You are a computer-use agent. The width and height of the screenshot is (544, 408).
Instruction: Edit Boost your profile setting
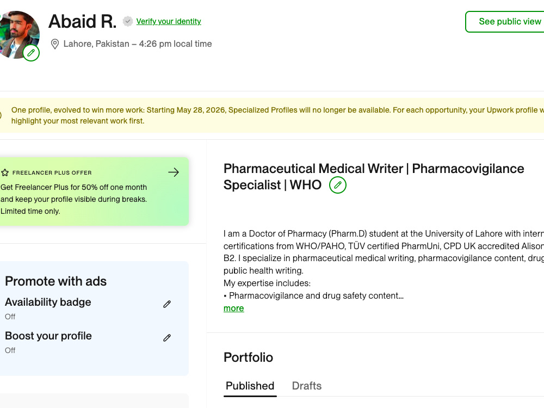[x=167, y=338]
